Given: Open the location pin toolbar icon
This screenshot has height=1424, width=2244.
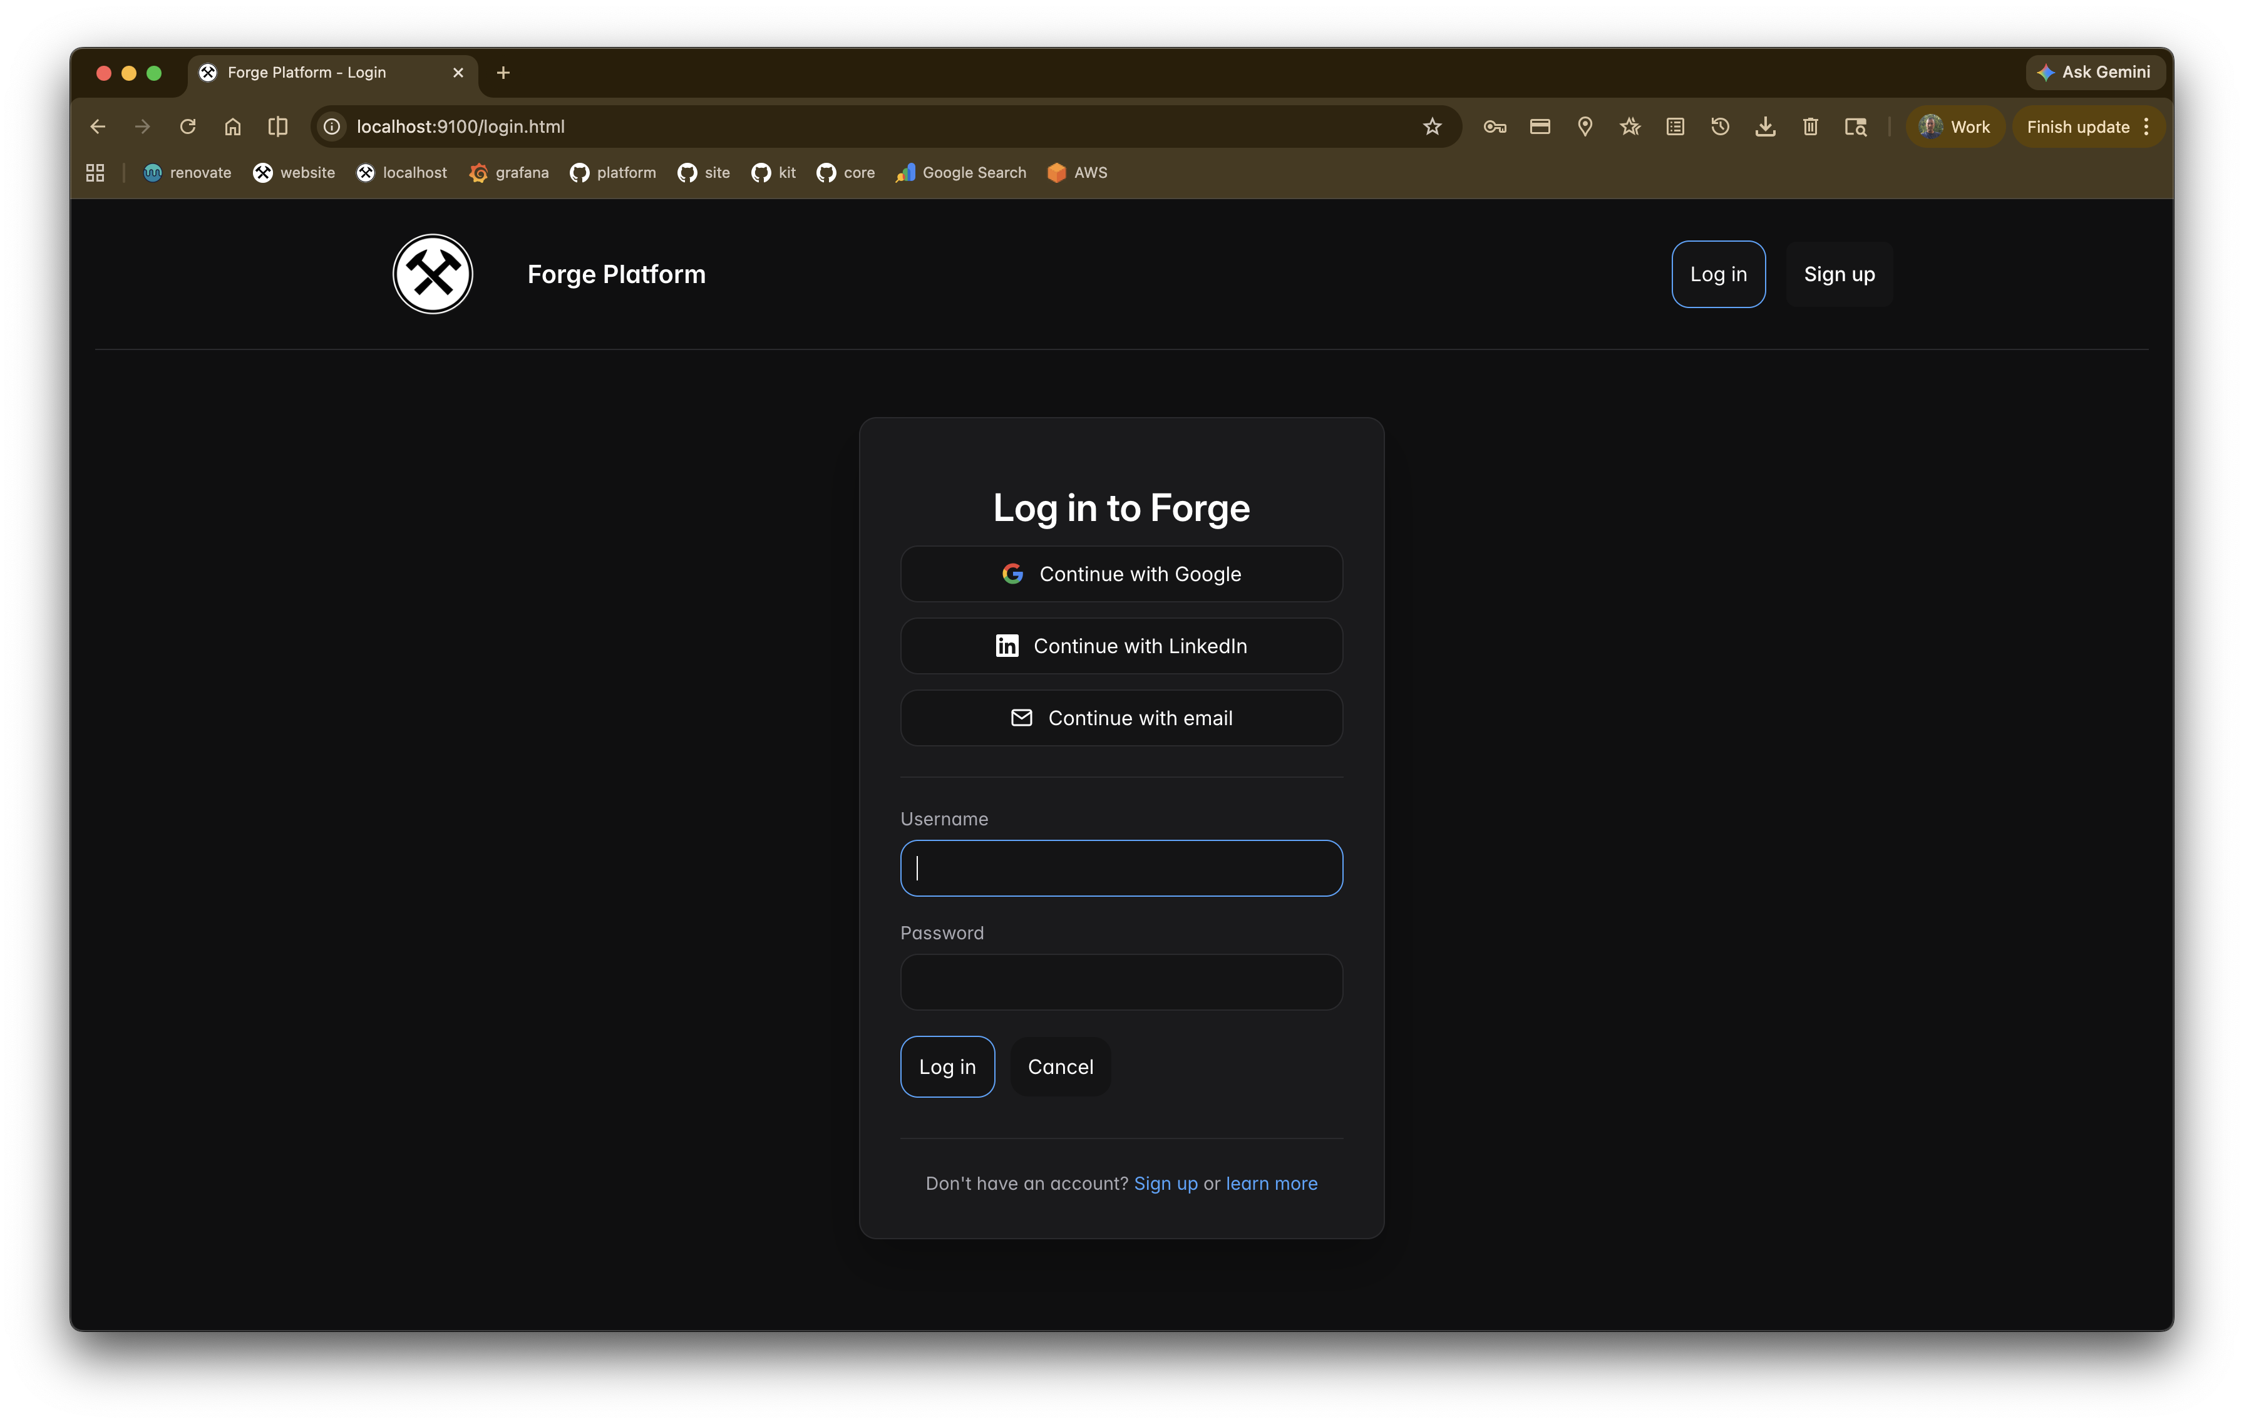Looking at the screenshot, I should coord(1585,126).
